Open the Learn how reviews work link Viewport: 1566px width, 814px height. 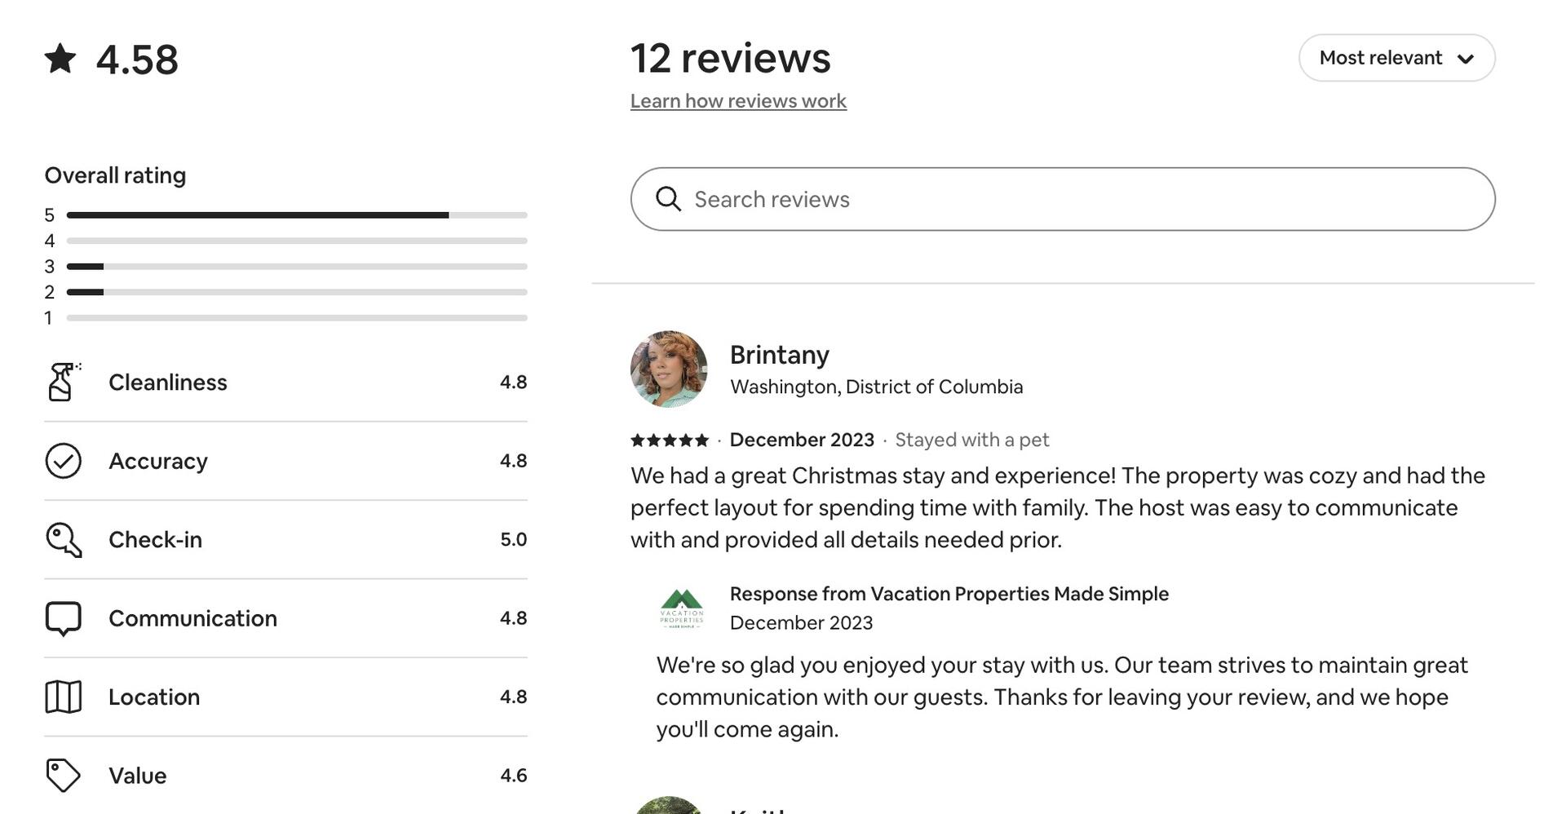pyautogui.click(x=738, y=101)
